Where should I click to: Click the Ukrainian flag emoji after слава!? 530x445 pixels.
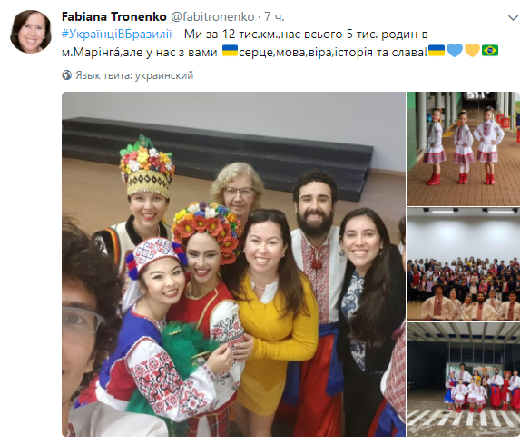437,51
